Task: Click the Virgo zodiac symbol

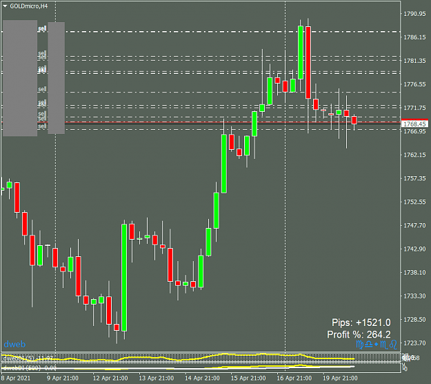Action: [360, 345]
